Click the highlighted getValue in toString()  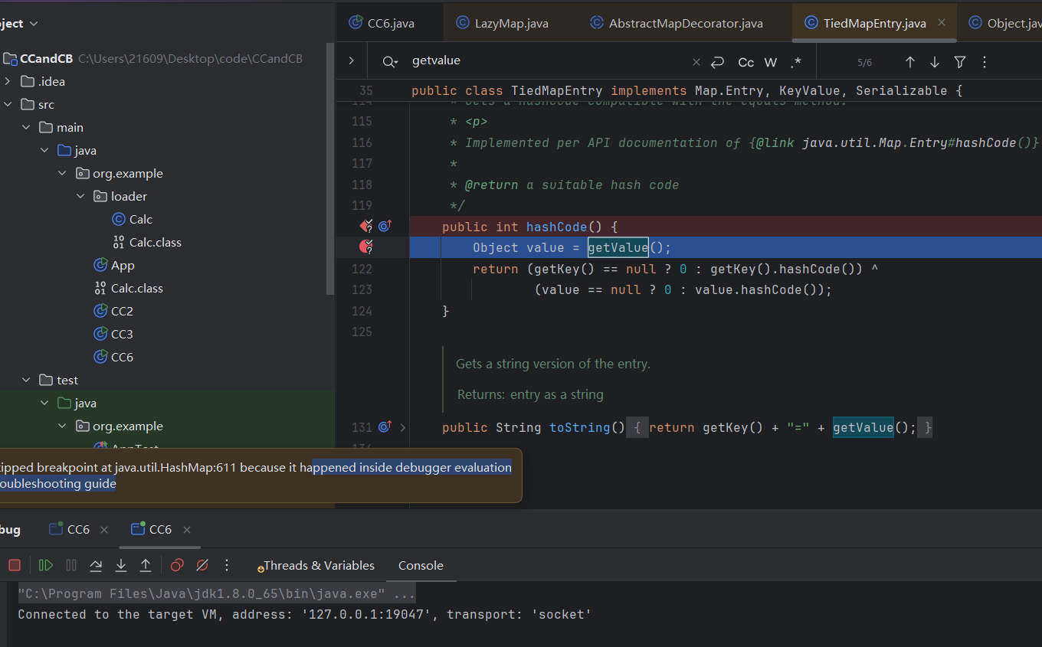pyautogui.click(x=863, y=427)
